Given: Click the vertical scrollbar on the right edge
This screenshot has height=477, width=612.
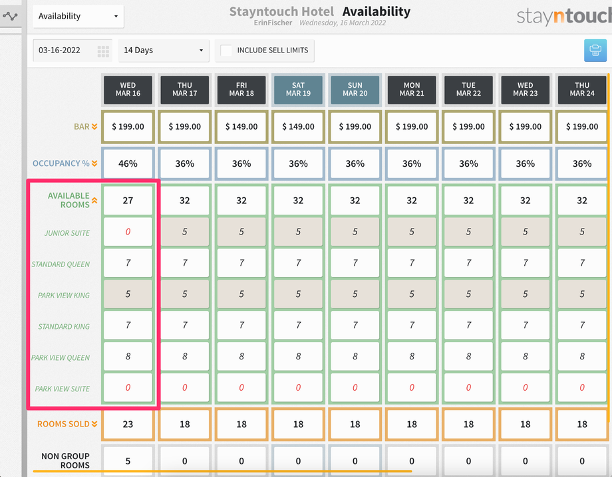Looking at the screenshot, I should point(609,247).
